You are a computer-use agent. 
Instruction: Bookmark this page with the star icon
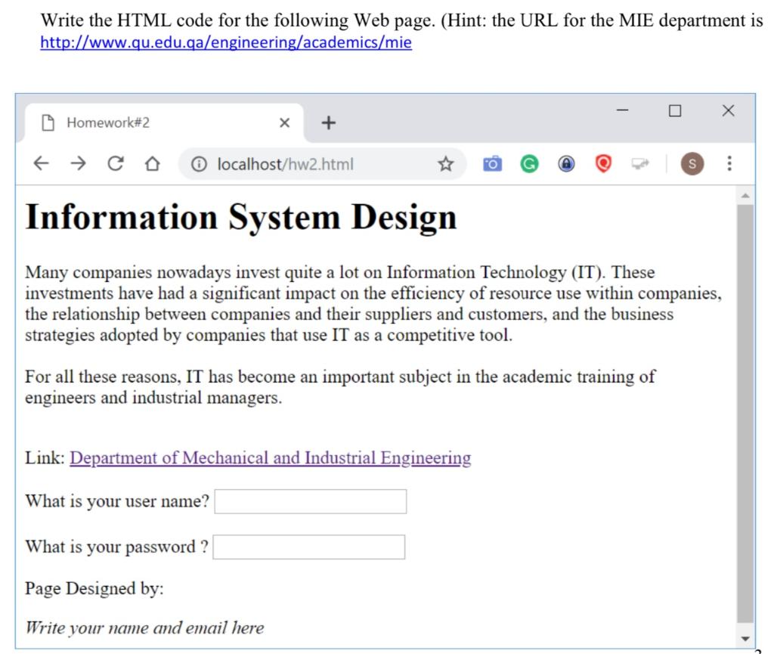(x=446, y=164)
